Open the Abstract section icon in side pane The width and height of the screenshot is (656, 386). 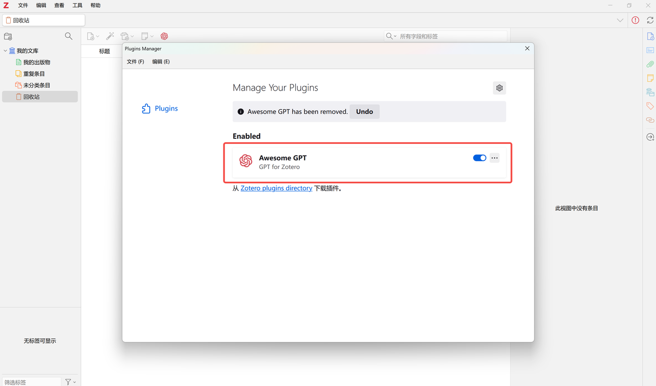[x=650, y=50]
